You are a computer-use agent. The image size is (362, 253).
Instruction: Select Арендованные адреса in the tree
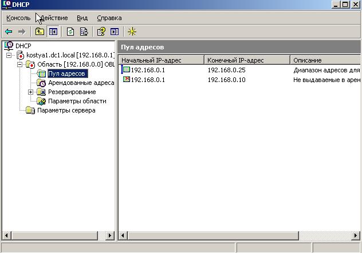pyautogui.click(x=81, y=83)
